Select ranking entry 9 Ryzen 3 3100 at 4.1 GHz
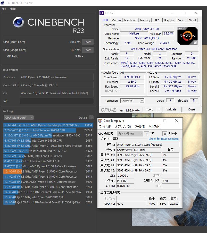Screen dimensions: 207x233 click(48, 166)
